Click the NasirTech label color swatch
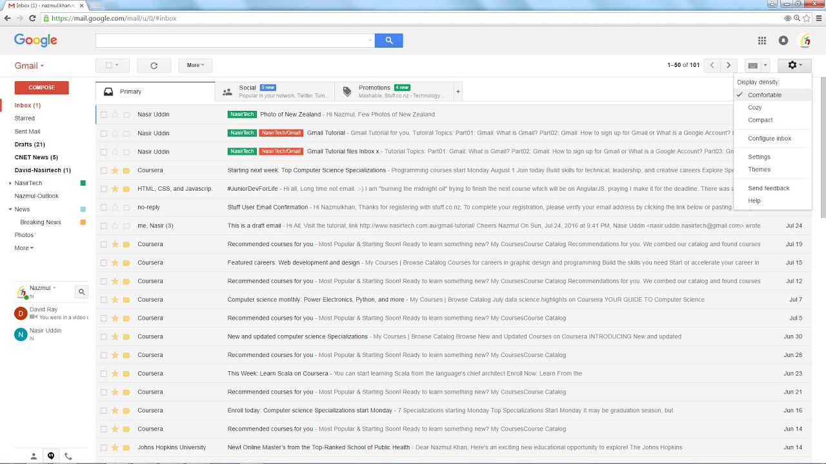The image size is (826, 464). (x=83, y=183)
